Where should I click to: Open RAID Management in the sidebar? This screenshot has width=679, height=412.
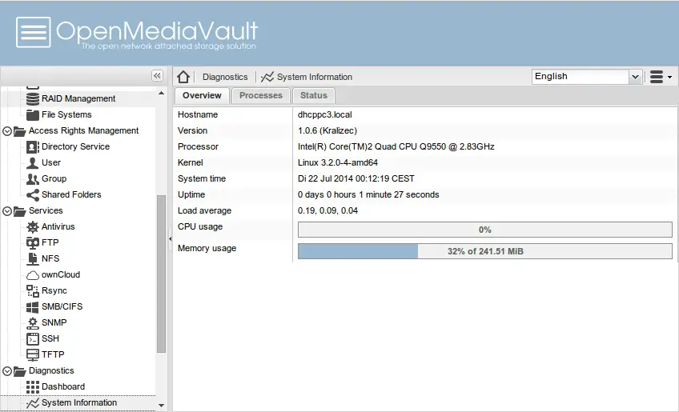pyautogui.click(x=78, y=98)
